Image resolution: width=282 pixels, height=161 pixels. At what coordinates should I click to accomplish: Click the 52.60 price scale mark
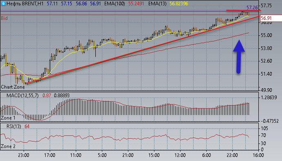tap(267, 61)
